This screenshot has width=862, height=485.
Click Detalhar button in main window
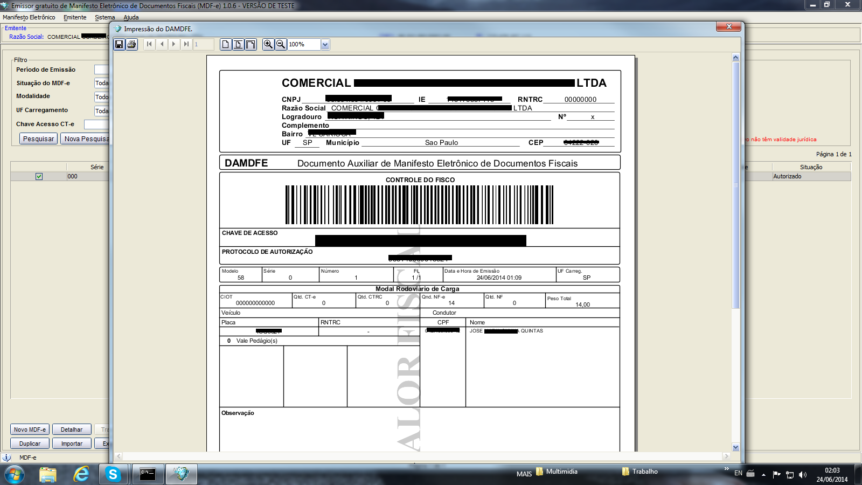tap(72, 429)
